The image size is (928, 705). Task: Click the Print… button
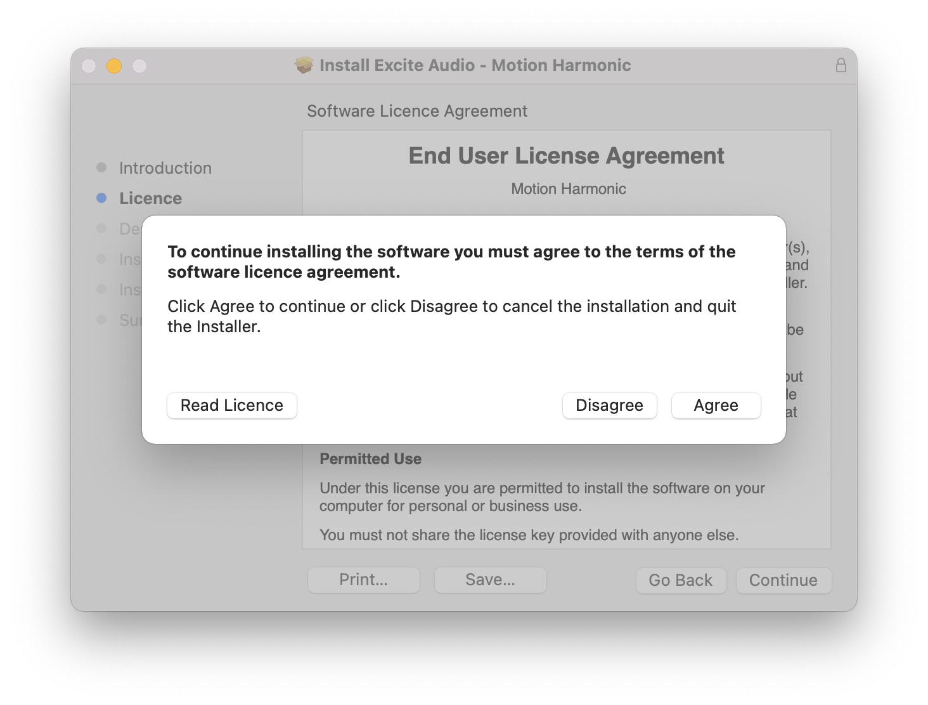pos(364,579)
